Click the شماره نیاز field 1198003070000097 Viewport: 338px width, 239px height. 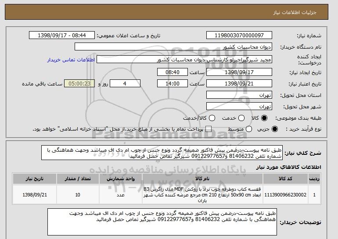coord(239,35)
